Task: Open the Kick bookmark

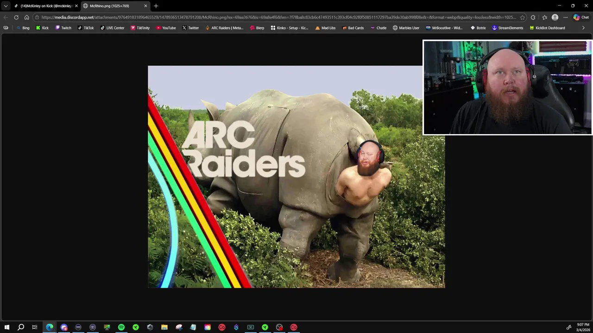Action: pos(42,28)
